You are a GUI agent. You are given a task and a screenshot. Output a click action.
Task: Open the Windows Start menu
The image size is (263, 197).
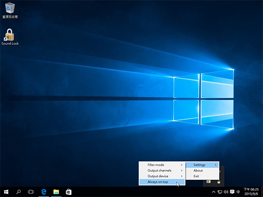pyautogui.click(x=6, y=192)
